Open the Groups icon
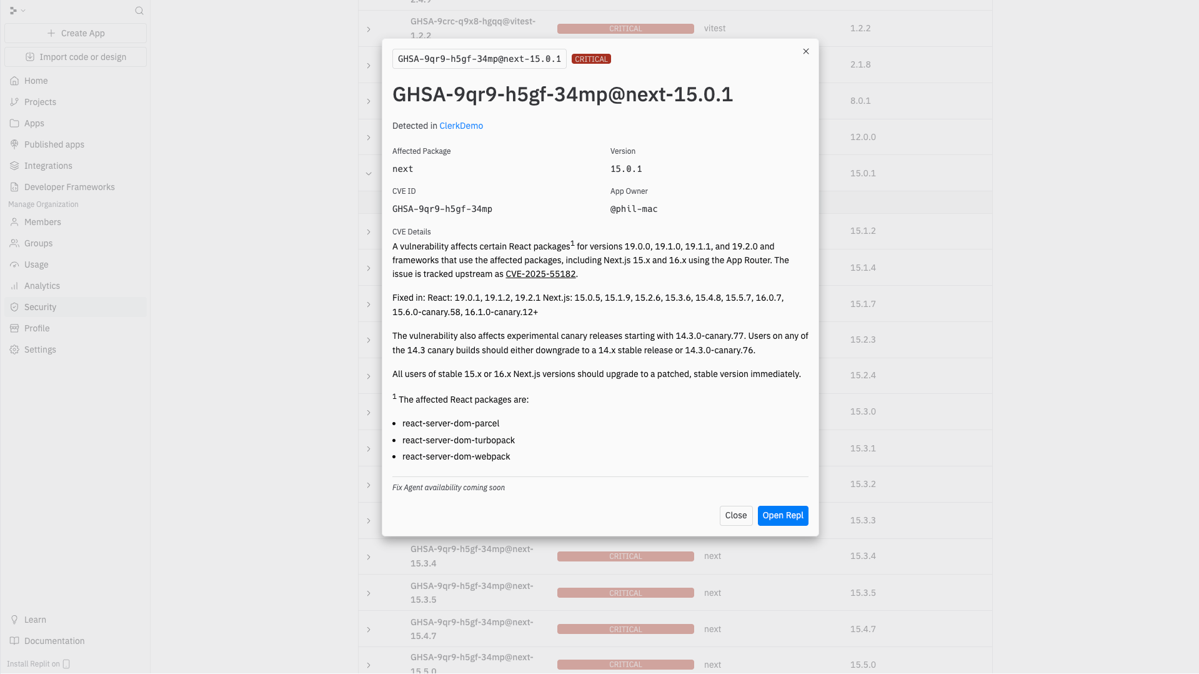Screen dimensions: 1199x674 click(x=14, y=243)
